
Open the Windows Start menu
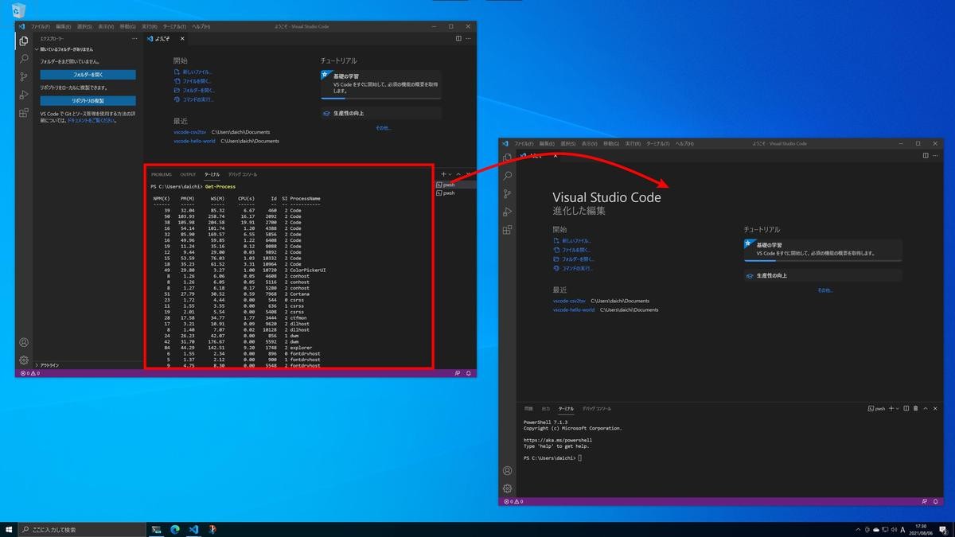click(x=9, y=529)
